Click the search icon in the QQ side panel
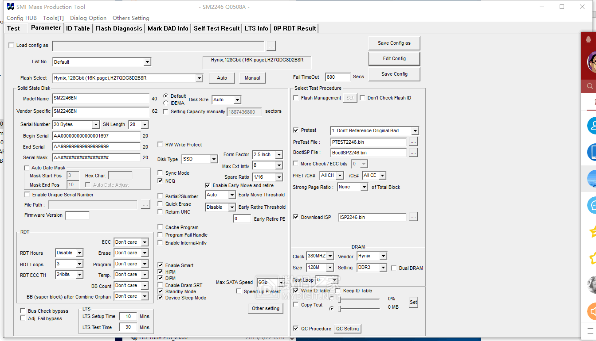This screenshot has width=596, height=341. click(590, 86)
